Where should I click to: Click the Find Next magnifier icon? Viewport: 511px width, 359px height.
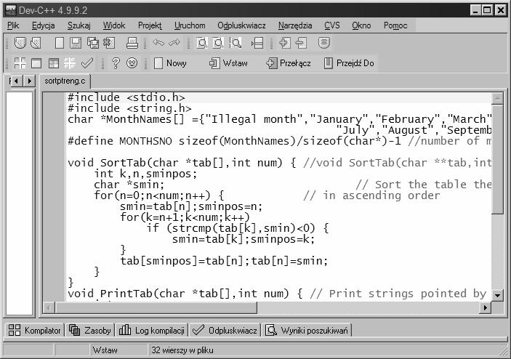click(x=236, y=43)
